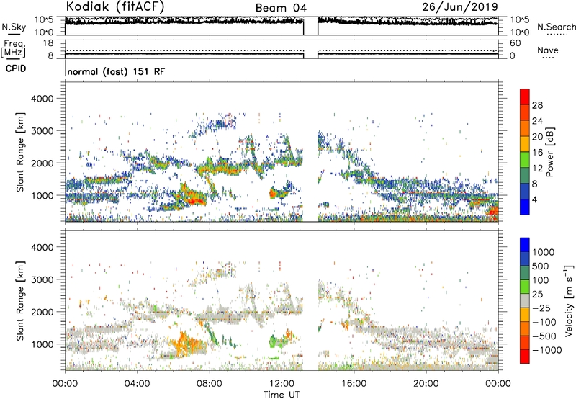Image resolution: width=576 pixels, height=399 pixels.
Task: Click the '60' Nave axis tick
Action: coord(516,43)
